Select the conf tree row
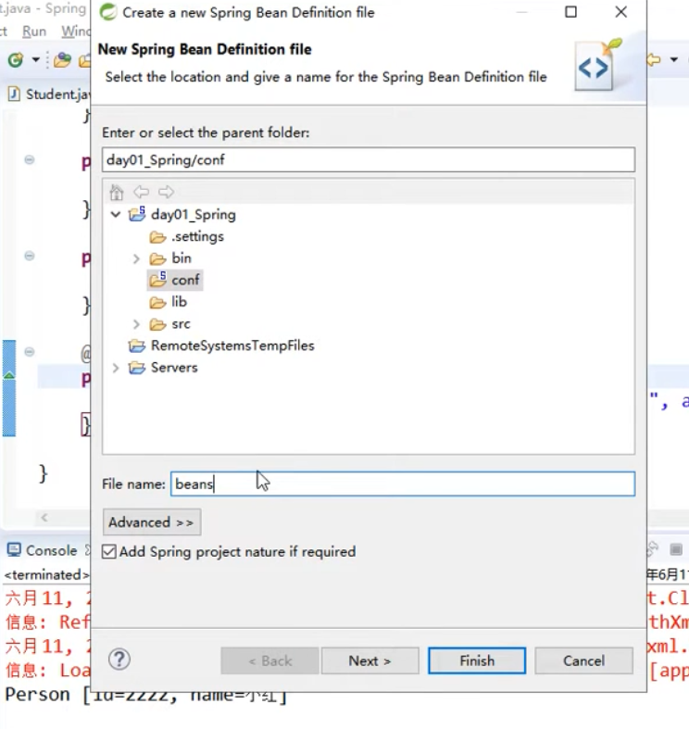This screenshot has width=689, height=729. (175, 280)
